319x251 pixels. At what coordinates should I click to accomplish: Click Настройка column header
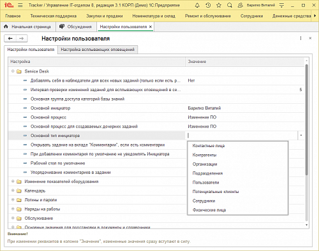97,62
